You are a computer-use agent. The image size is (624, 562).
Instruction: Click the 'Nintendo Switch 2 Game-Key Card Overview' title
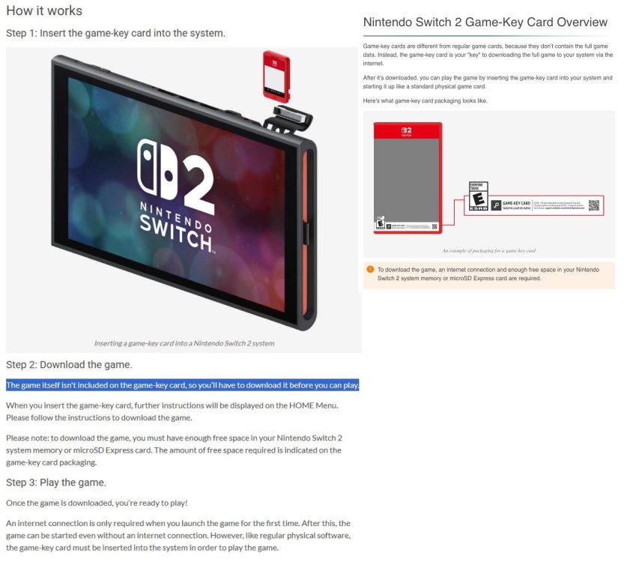(x=485, y=22)
